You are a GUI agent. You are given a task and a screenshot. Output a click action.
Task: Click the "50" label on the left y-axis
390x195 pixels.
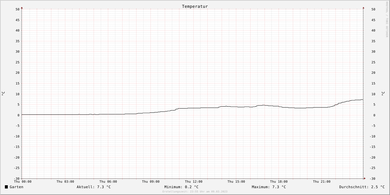[x=18, y=9]
